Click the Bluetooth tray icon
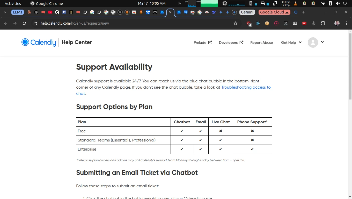The image size is (352, 199). point(330,3)
